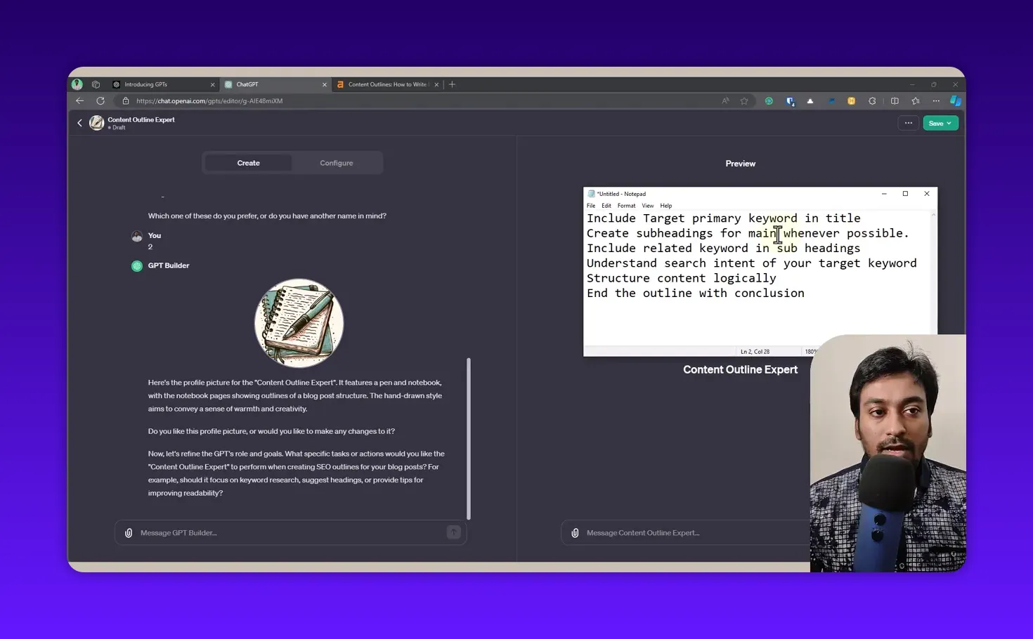Open the browser settings ellipsis menu
This screenshot has width=1033, height=639.
point(936,100)
